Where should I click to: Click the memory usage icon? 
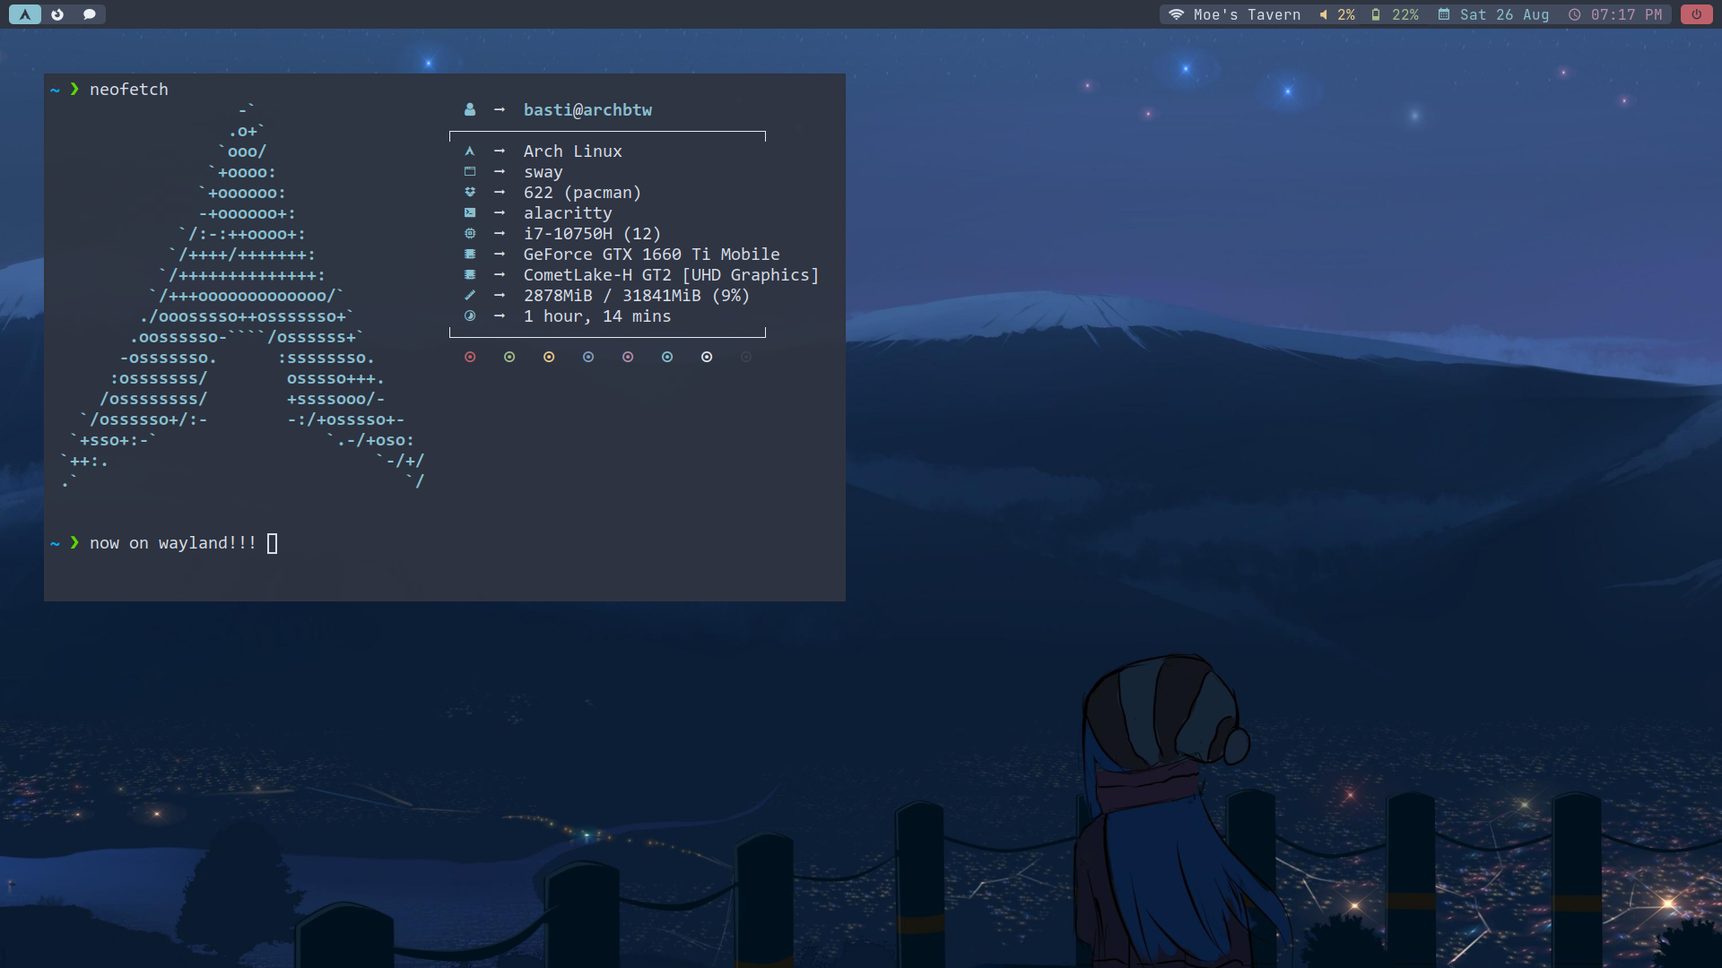[x=470, y=295]
